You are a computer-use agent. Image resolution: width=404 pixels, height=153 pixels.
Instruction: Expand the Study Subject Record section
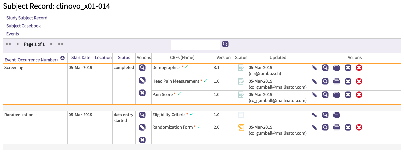[26, 18]
